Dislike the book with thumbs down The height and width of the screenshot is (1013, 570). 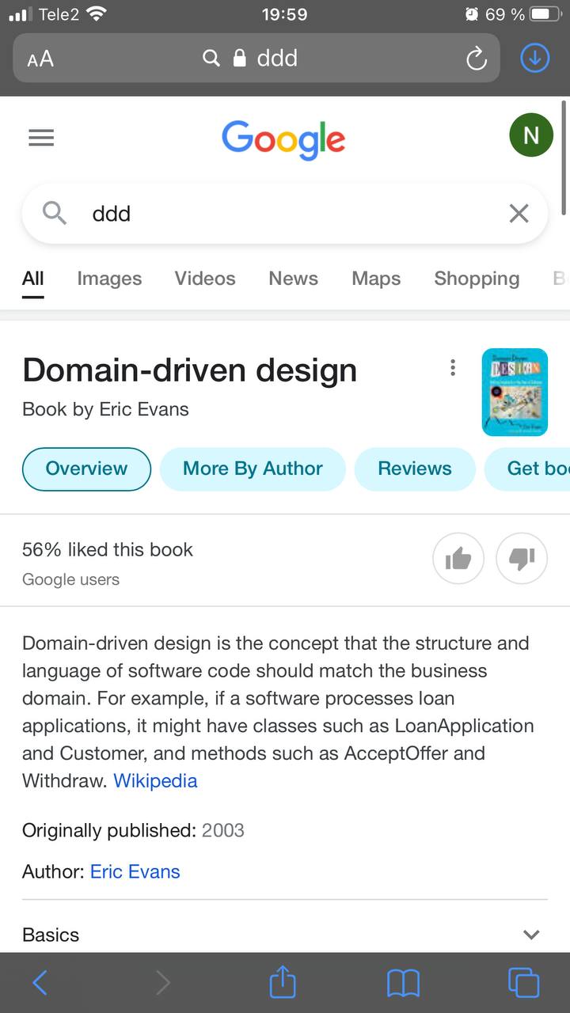(x=522, y=559)
